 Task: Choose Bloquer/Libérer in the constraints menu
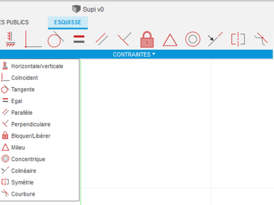(31, 136)
